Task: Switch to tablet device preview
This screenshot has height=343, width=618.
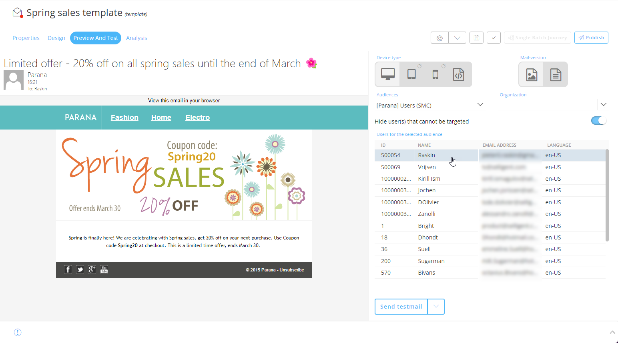Action: point(411,74)
